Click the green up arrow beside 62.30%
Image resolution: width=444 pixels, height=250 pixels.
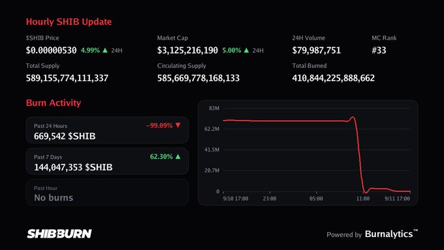click(x=178, y=156)
